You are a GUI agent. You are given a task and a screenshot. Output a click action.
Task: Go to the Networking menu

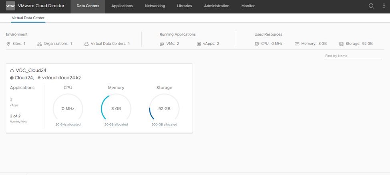coord(155,6)
